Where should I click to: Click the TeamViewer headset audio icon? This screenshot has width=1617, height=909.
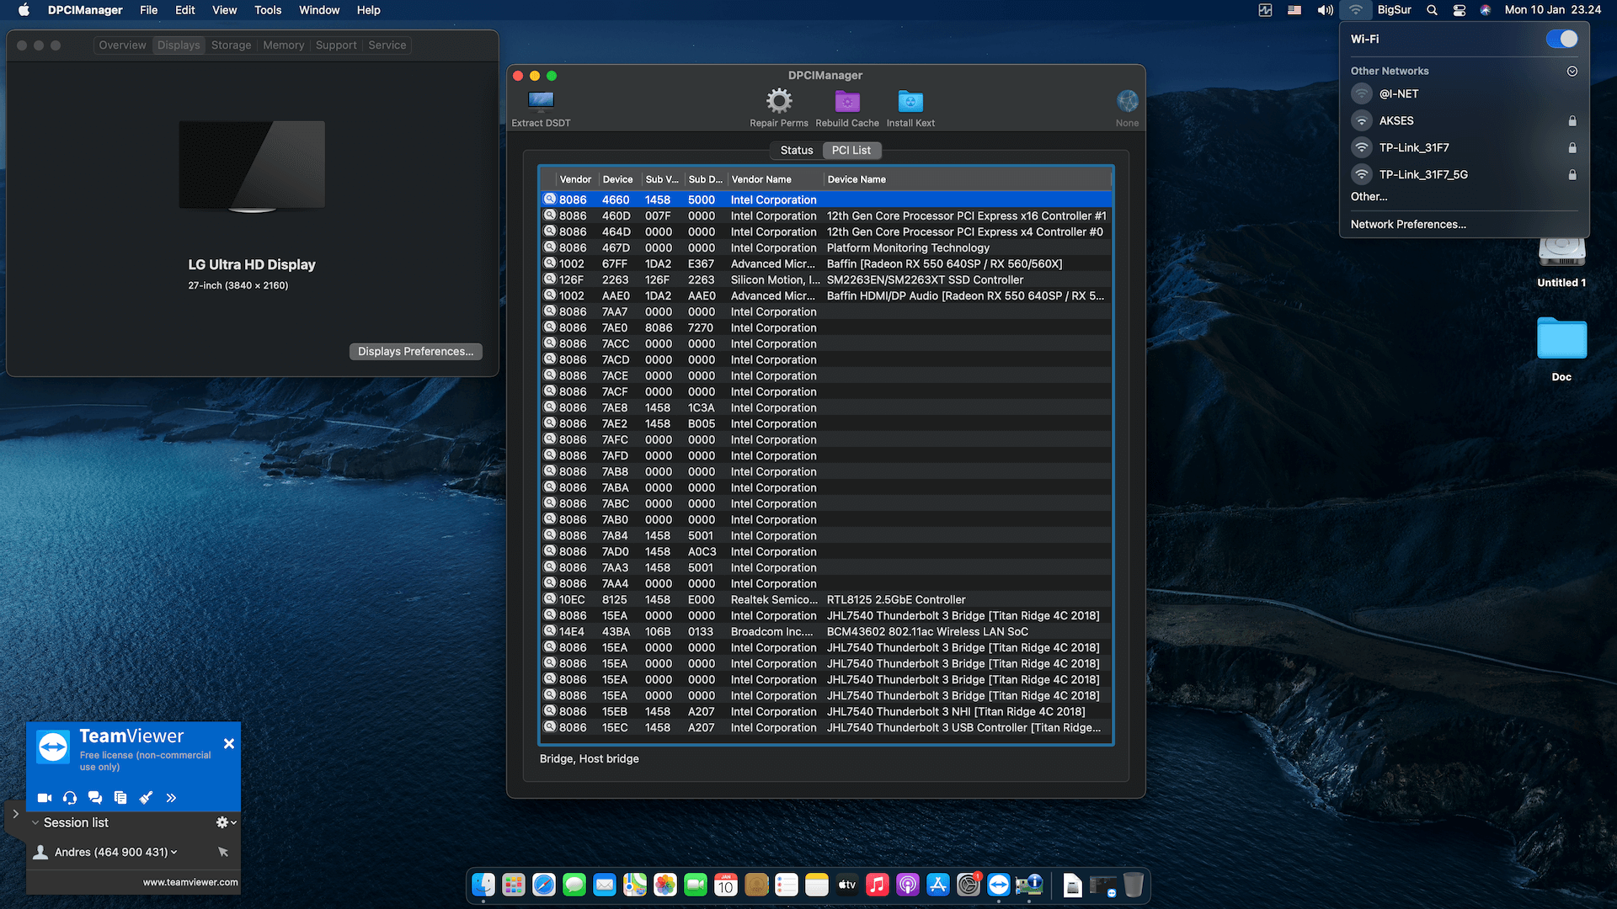pyautogui.click(x=70, y=797)
